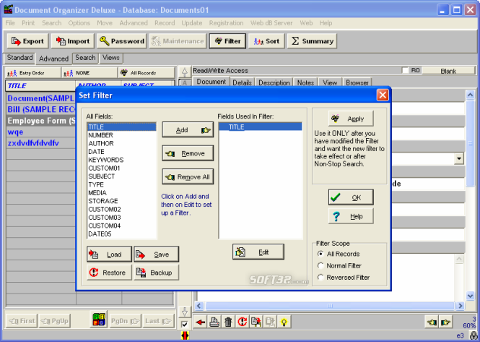Click the yellow and red splitter icon

tap(185, 335)
